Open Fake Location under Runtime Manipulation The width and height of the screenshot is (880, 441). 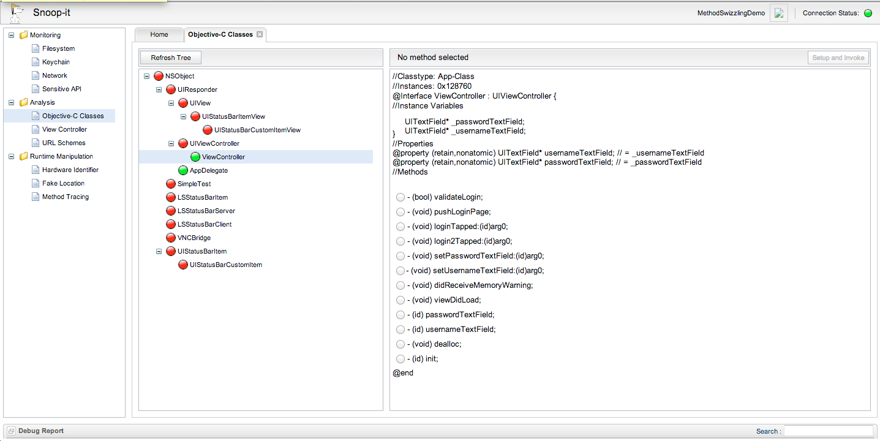point(63,183)
